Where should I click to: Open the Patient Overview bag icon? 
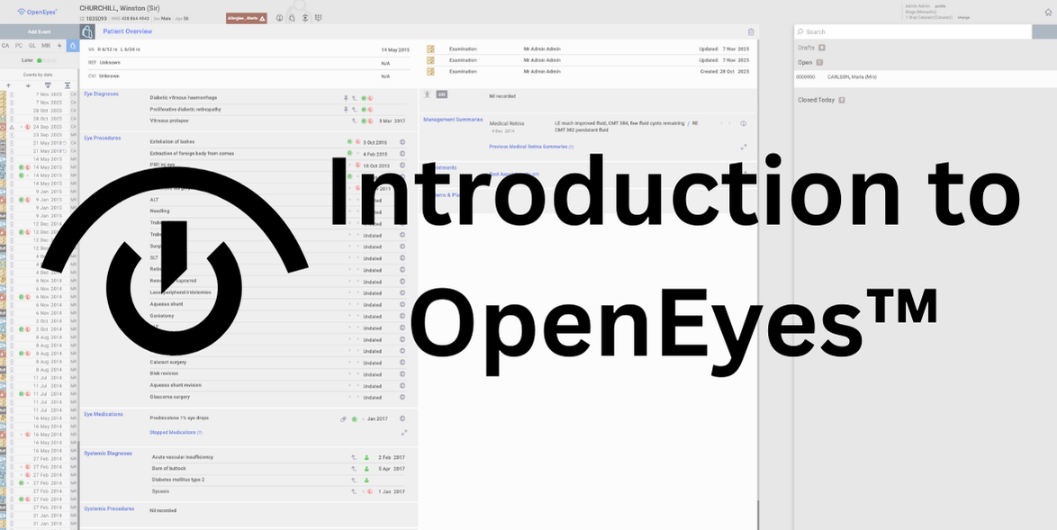[x=87, y=31]
